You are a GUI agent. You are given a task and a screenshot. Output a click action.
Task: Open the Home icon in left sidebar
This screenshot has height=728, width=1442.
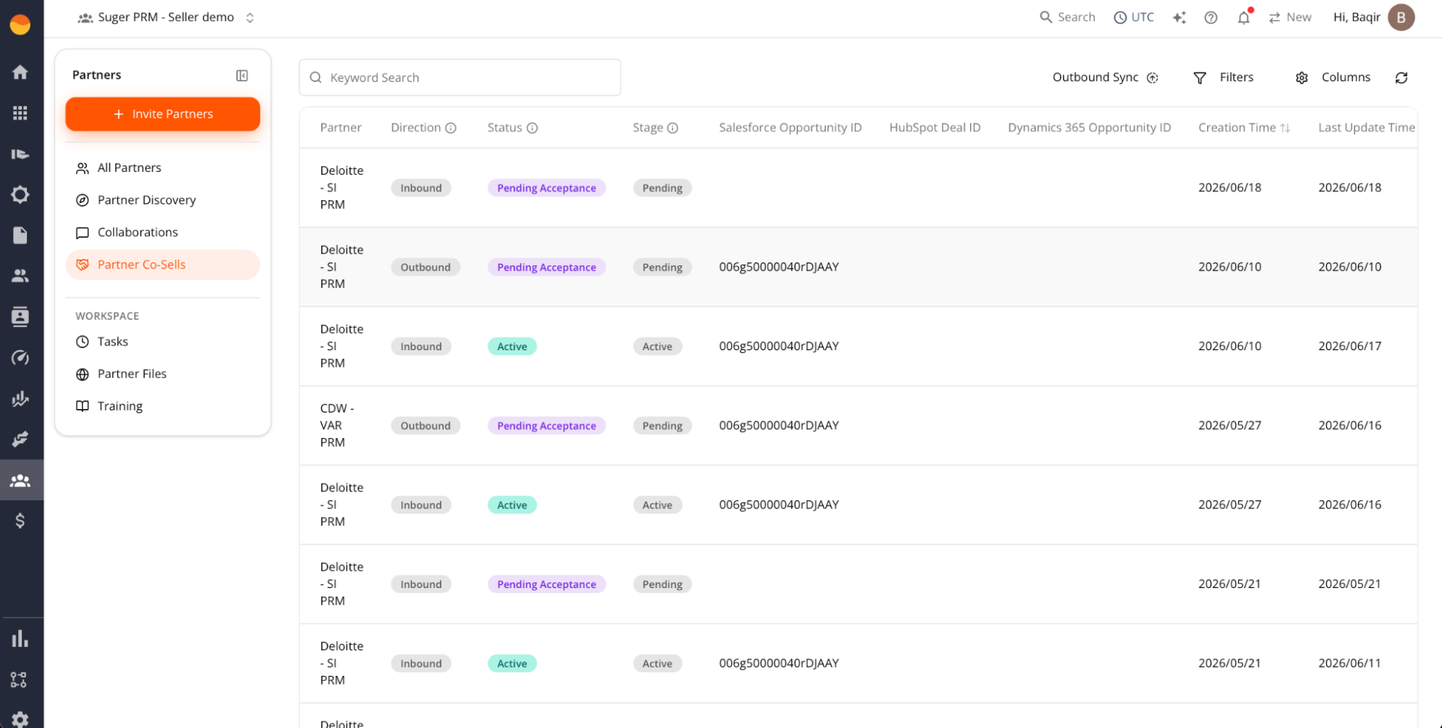coord(20,72)
